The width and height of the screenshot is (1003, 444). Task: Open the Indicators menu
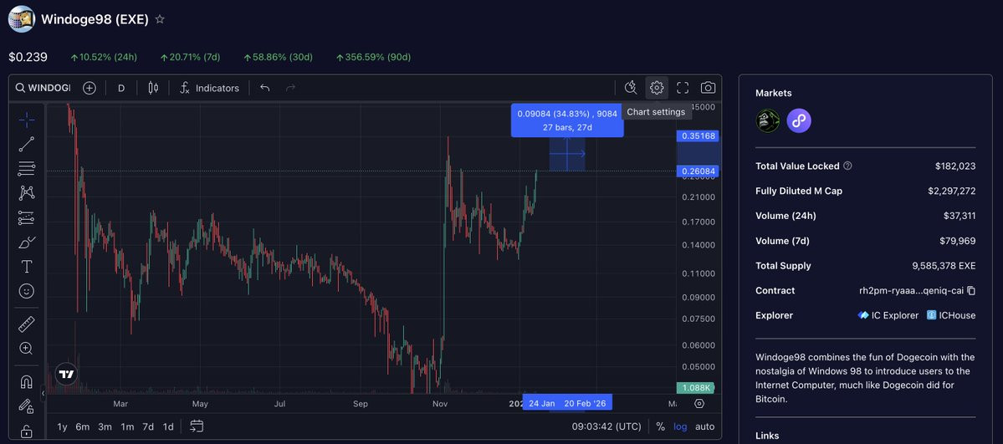pos(209,88)
